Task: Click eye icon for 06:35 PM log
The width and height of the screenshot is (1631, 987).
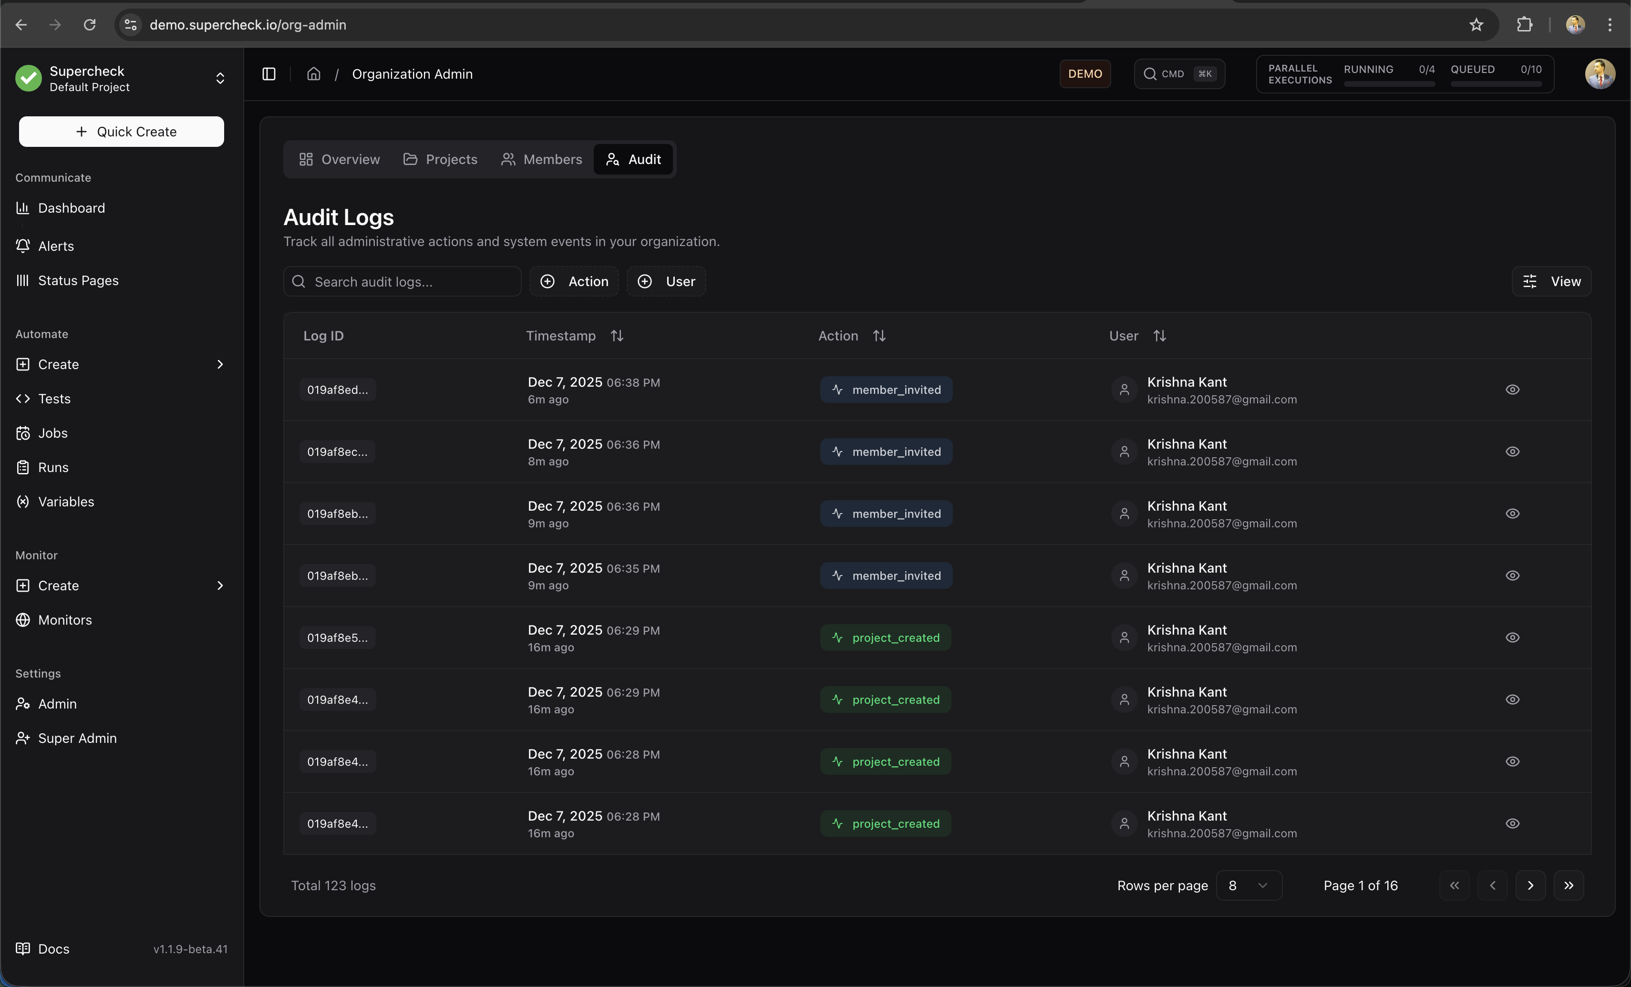Action: (x=1512, y=576)
